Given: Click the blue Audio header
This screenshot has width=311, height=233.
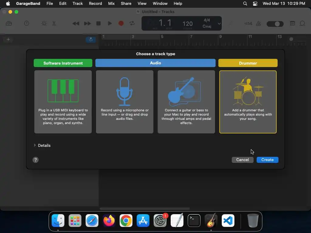Looking at the screenshot, I should (x=155, y=63).
